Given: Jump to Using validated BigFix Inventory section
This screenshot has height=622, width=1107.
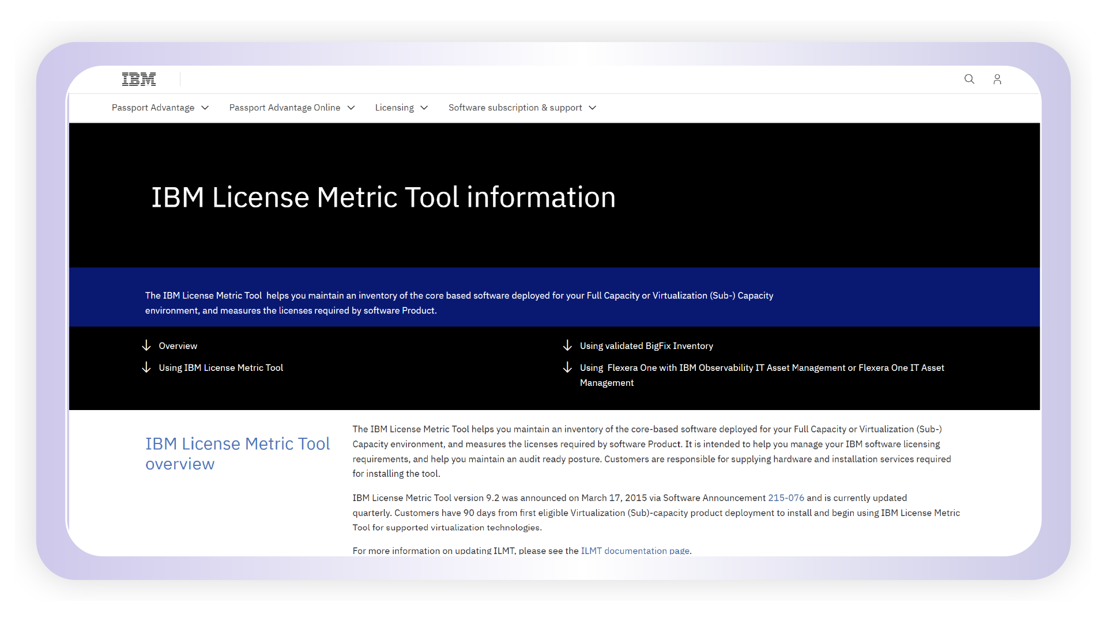Looking at the screenshot, I should [646, 345].
